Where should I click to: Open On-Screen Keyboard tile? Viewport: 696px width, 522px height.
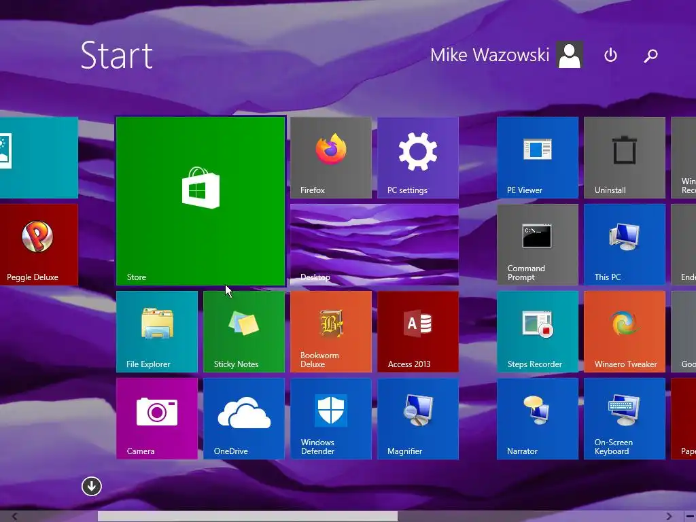(x=625, y=419)
